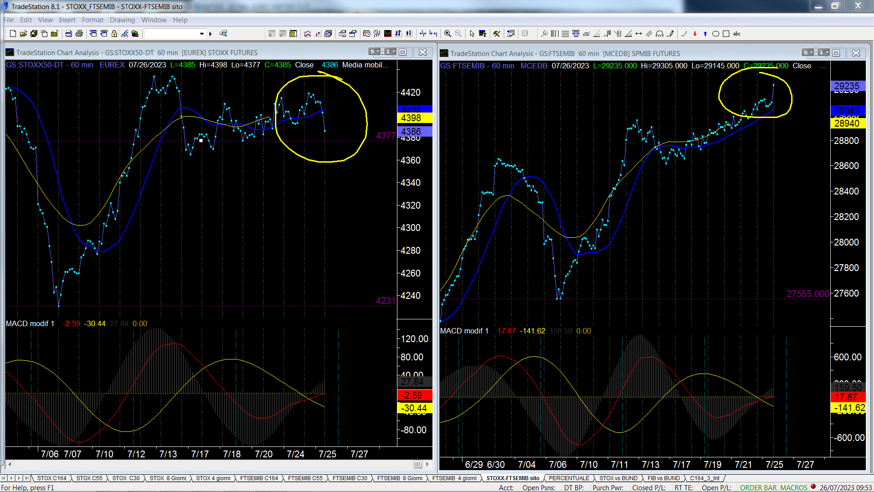
Task: Toggle S button on STOXX50 chart
Action: [x=374, y=52]
